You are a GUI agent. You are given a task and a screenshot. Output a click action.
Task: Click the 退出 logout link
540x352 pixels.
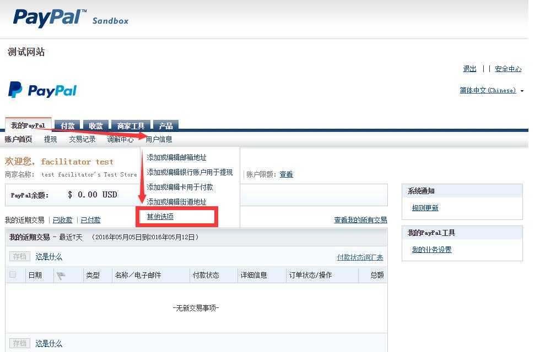pyautogui.click(x=469, y=69)
